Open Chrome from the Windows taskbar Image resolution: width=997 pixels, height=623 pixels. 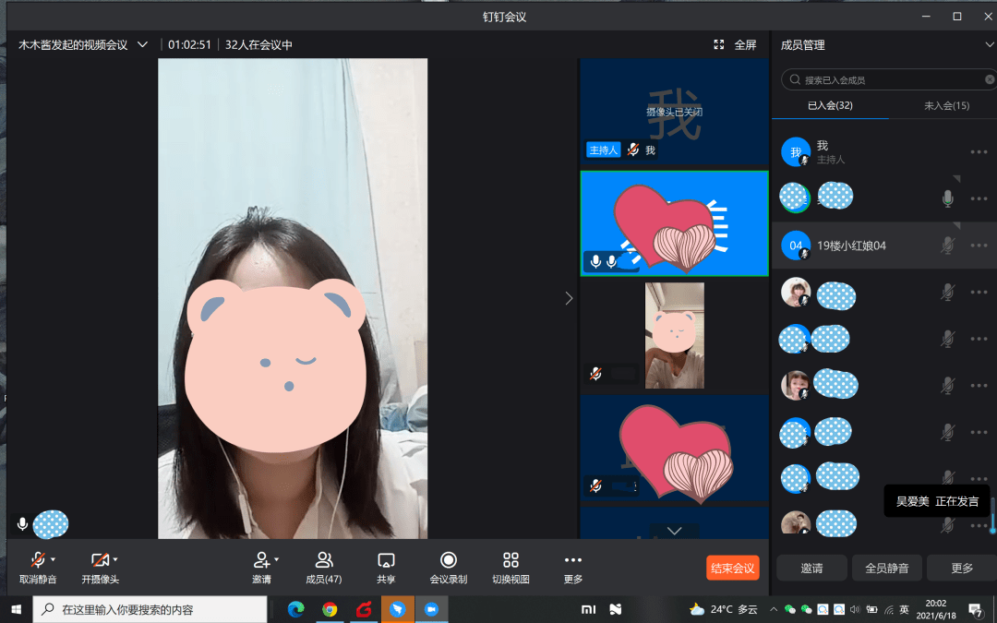tap(330, 609)
